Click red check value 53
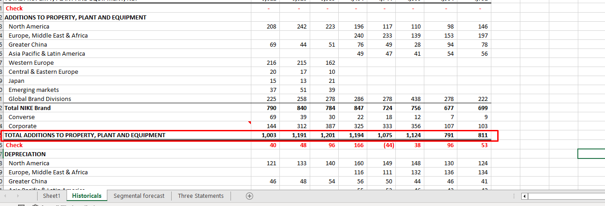Viewport: 605px width, 206px height. (x=484, y=145)
